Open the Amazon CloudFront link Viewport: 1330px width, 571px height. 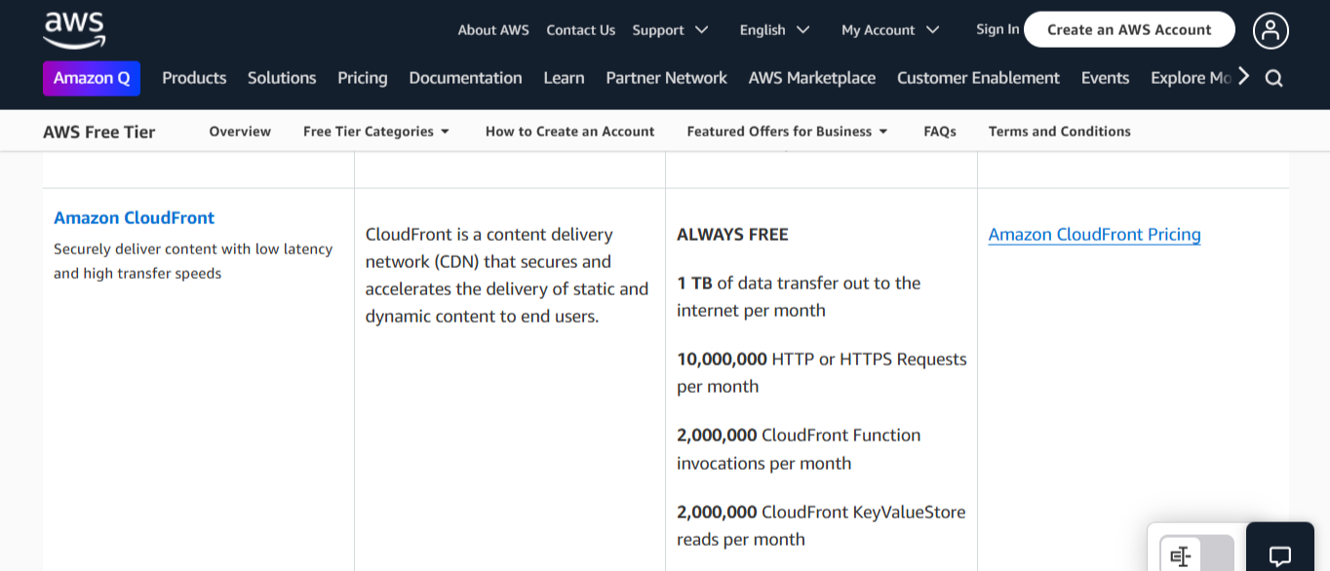pos(135,218)
